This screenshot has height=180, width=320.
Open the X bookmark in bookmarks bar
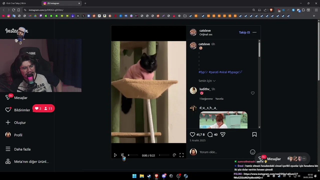83,16
